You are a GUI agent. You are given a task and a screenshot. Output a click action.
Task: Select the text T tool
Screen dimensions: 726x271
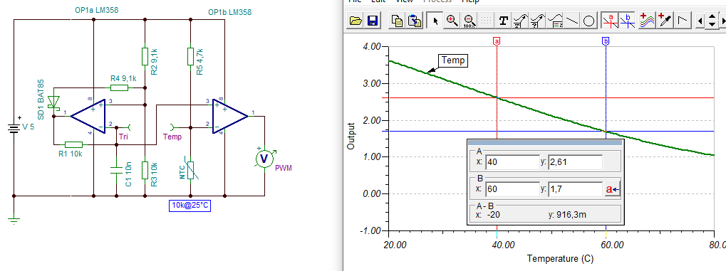pyautogui.click(x=503, y=21)
